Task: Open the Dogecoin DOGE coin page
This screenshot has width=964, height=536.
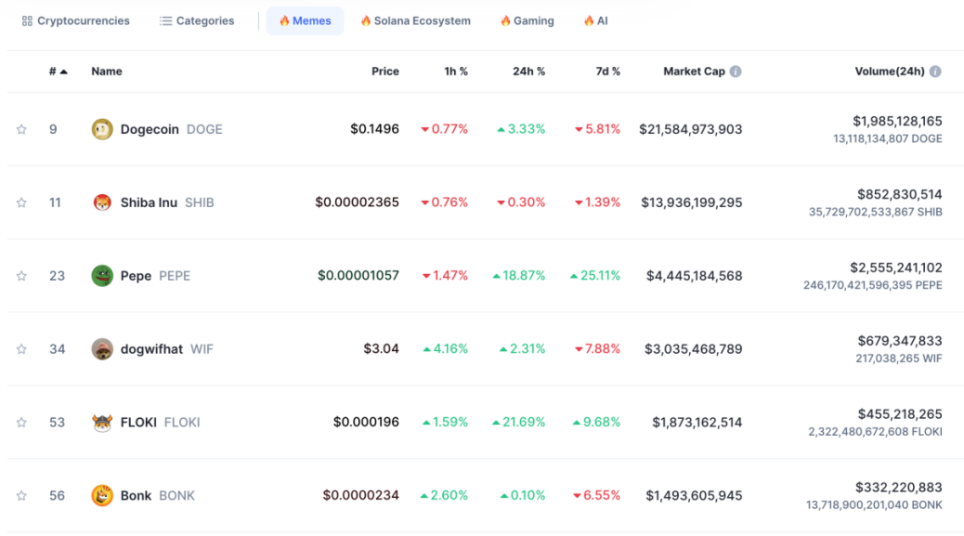Action: tap(171, 129)
